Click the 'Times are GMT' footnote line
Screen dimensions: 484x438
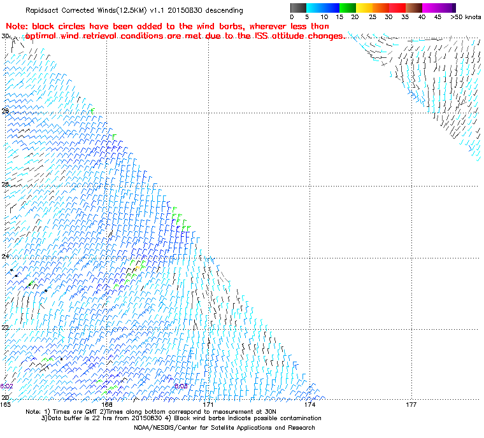pos(151,412)
